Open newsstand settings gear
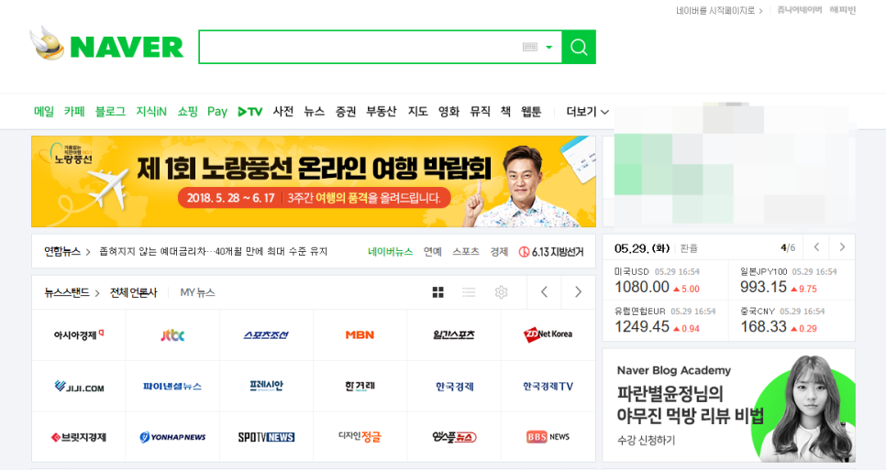The height and width of the screenshot is (470, 886). coord(501,292)
